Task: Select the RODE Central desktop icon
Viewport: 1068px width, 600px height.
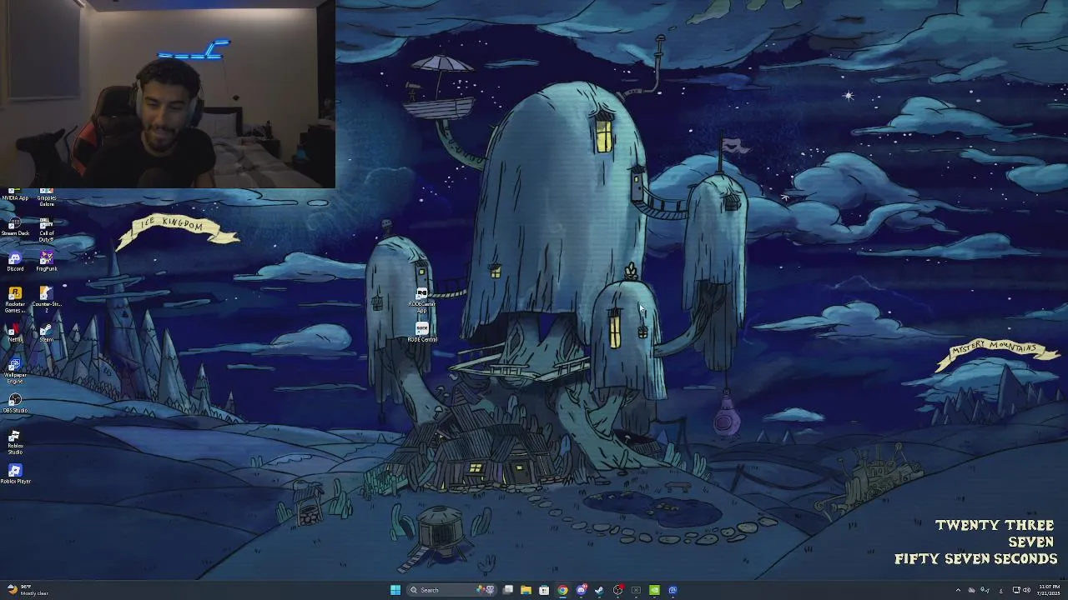Action: 422,332
